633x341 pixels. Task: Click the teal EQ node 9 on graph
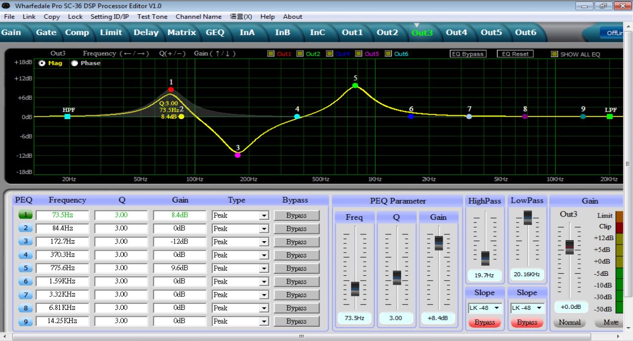(x=583, y=117)
